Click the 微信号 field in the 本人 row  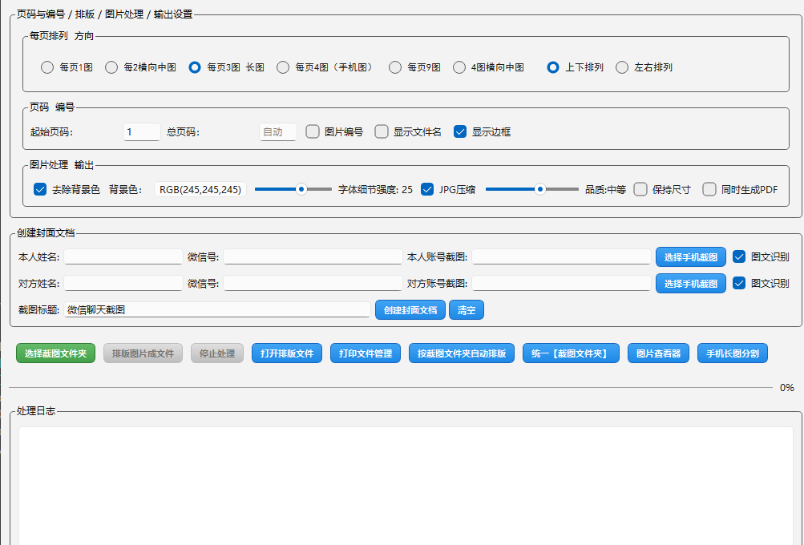(313, 256)
